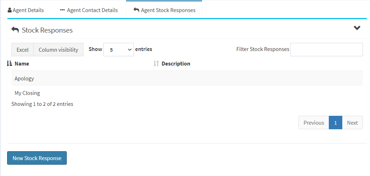Image resolution: width=370 pixels, height=176 pixels.
Task: Switch to the Agent Details tab
Action: (26, 10)
